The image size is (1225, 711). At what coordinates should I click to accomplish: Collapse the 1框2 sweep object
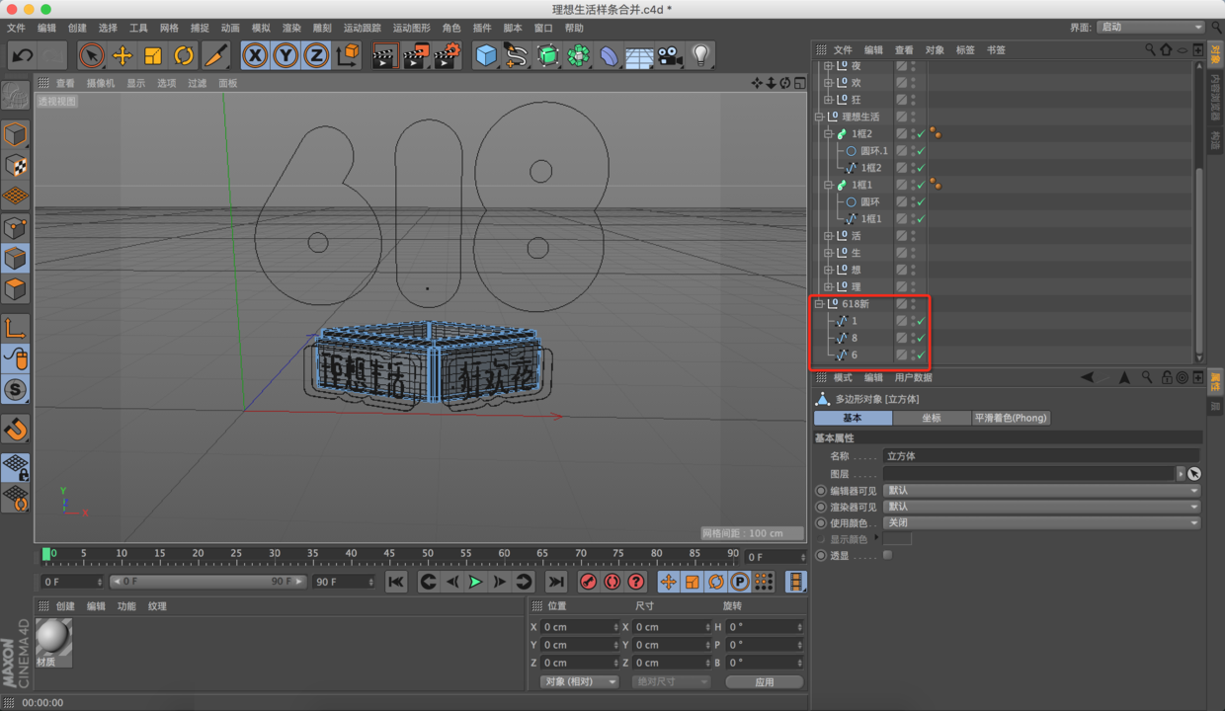tap(829, 133)
